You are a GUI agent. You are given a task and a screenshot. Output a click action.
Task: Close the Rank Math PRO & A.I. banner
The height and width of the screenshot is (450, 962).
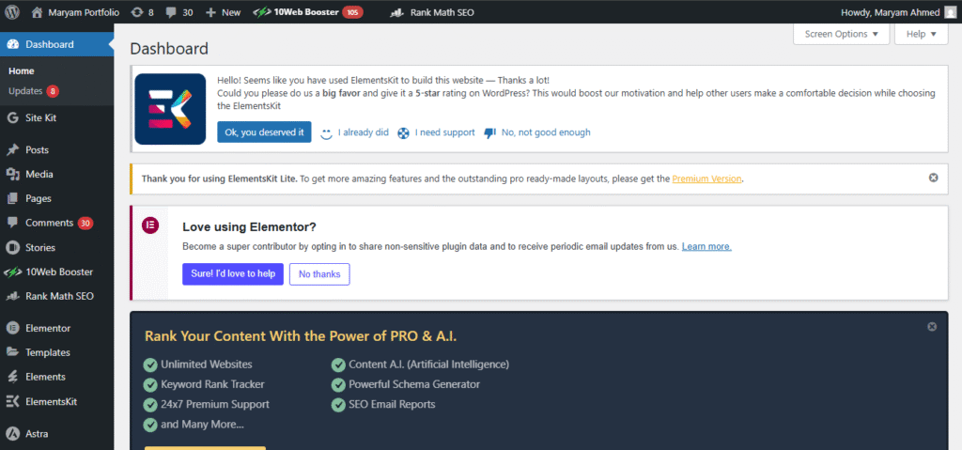(932, 327)
